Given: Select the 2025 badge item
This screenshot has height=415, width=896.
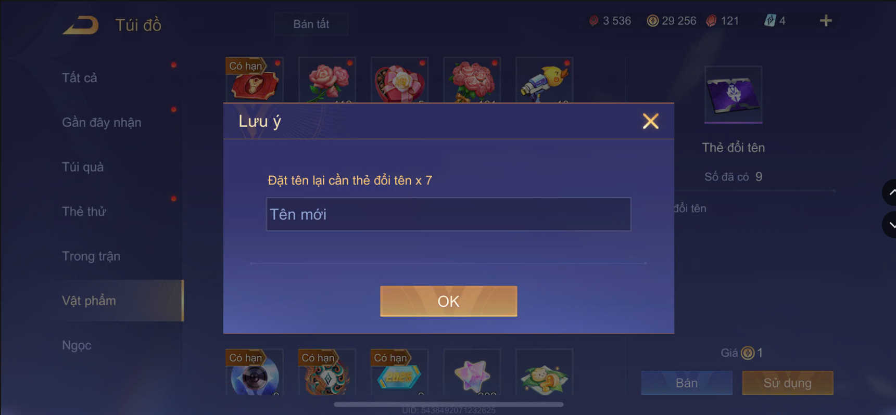Looking at the screenshot, I should click(399, 372).
